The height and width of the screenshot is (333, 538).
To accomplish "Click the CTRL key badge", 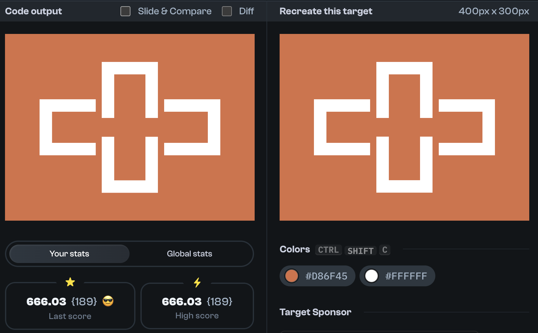I will (x=328, y=250).
